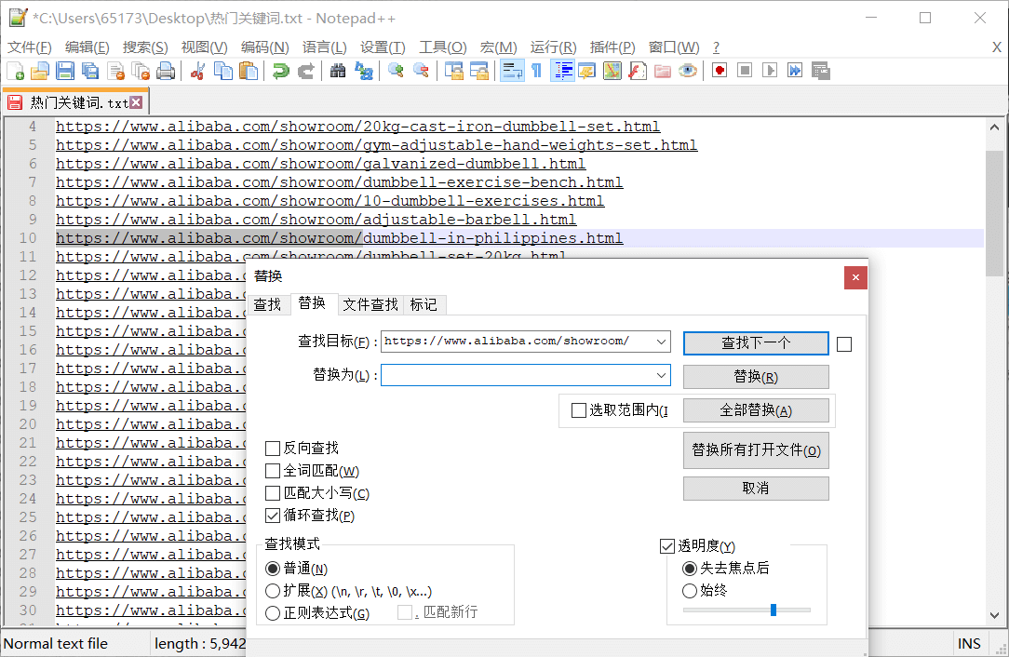This screenshot has width=1009, height=657.
Task: Uncheck 透明度 checkbox
Action: [666, 546]
